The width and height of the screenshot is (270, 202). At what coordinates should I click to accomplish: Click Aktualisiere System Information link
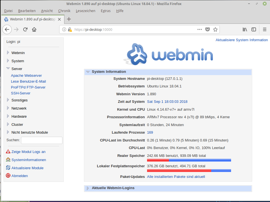click(241, 40)
